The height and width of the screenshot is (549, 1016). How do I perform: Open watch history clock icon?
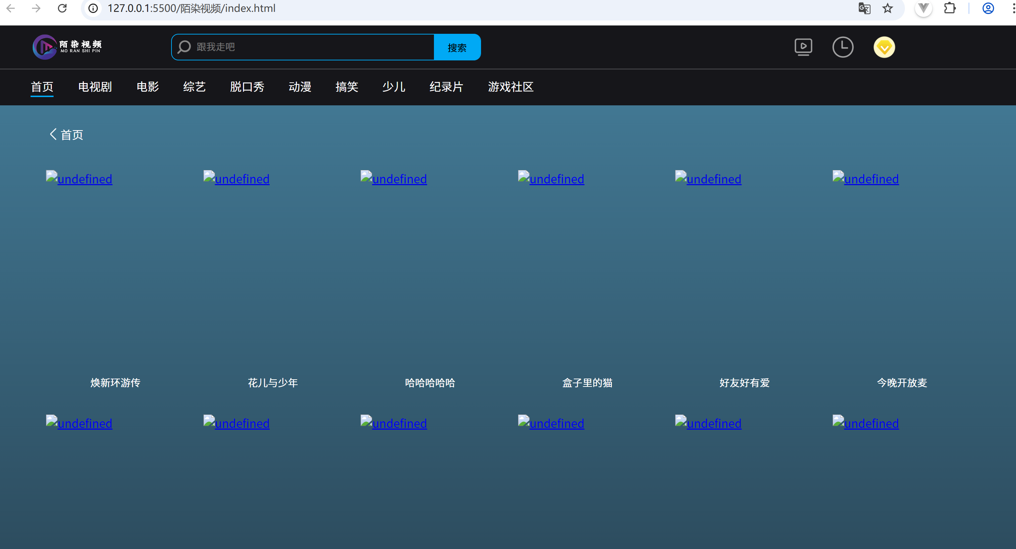(x=842, y=47)
